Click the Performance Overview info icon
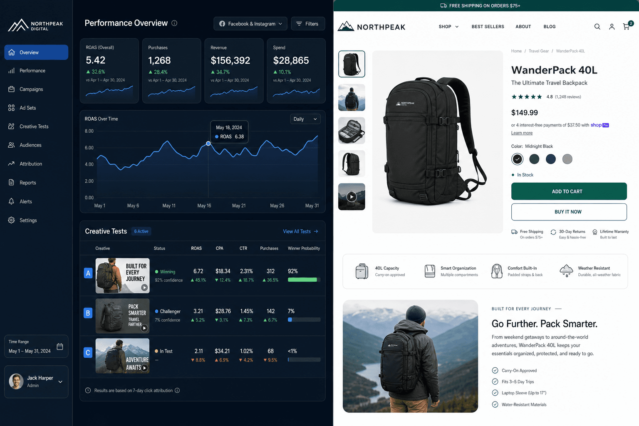The height and width of the screenshot is (426, 639). 174,23
